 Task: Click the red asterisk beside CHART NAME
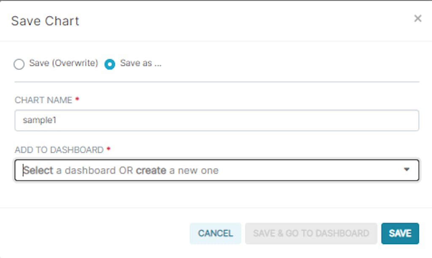77,99
